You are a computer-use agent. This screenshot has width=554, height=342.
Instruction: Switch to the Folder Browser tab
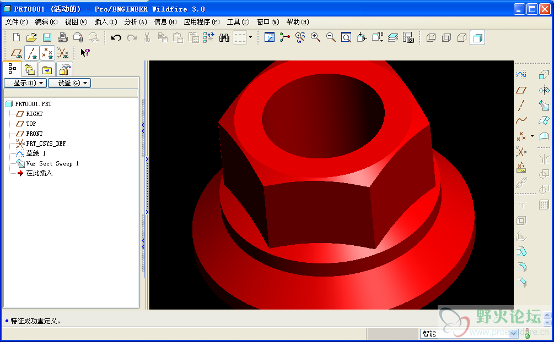[30, 70]
